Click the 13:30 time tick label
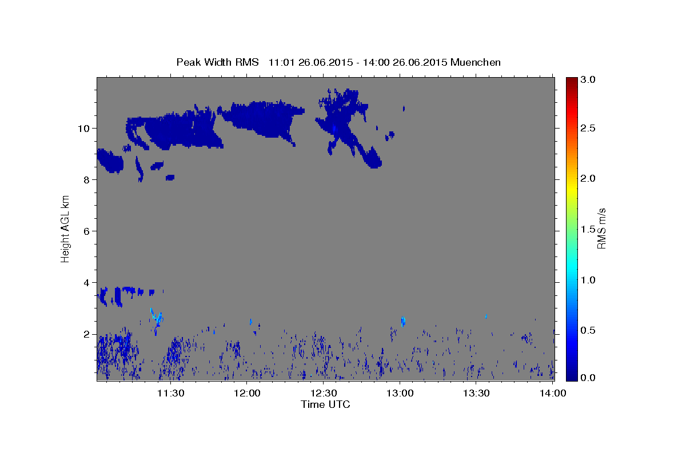Viewport: 686px width, 457px height. [476, 393]
